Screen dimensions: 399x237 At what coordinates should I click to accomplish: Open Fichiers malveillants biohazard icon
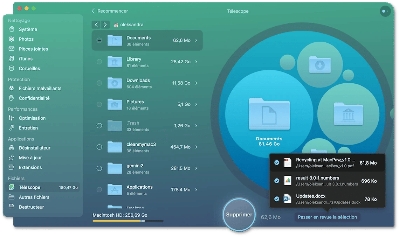click(12, 88)
